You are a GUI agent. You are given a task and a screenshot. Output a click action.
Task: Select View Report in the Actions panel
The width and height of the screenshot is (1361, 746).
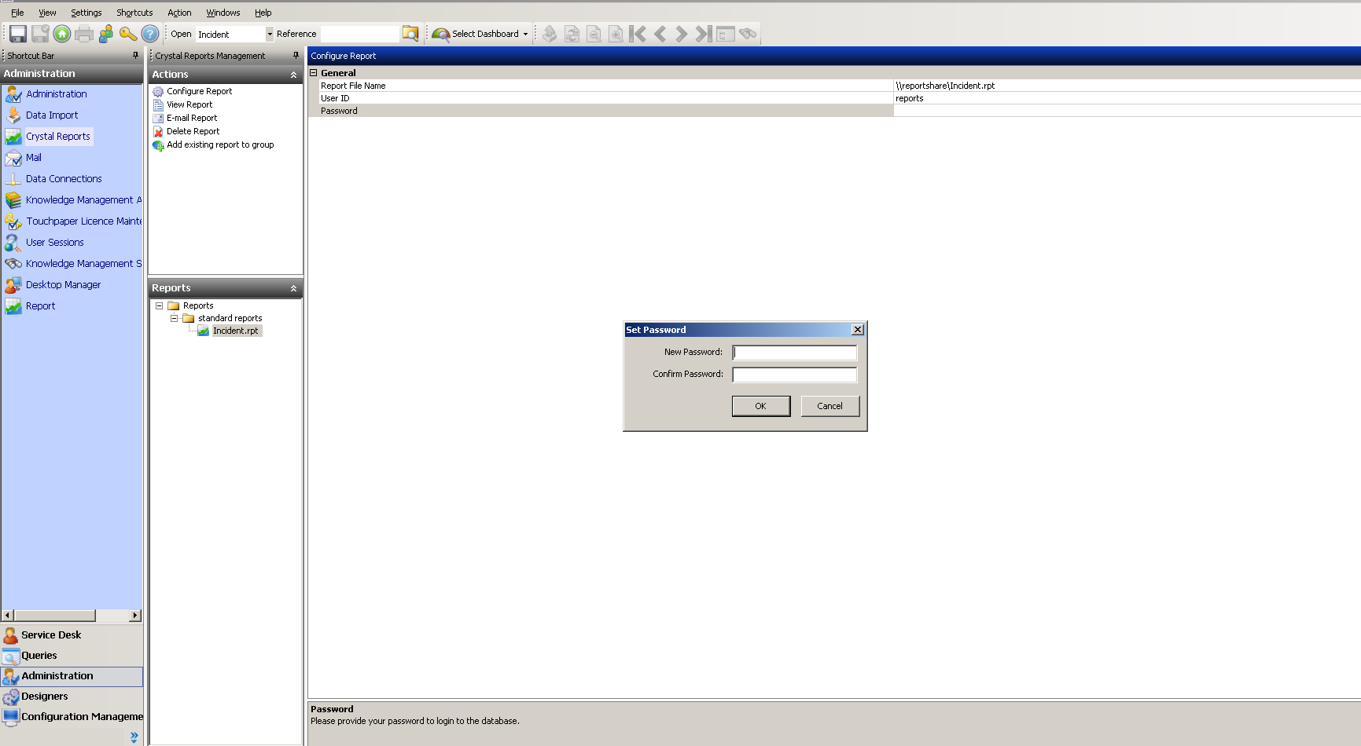[189, 104]
